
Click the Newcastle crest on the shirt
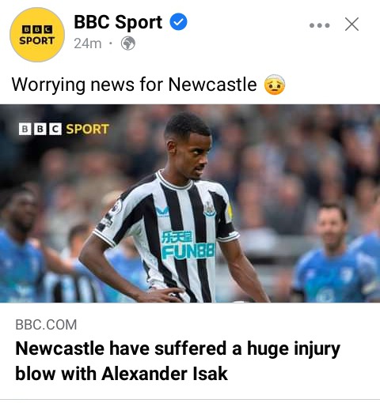click(210, 209)
